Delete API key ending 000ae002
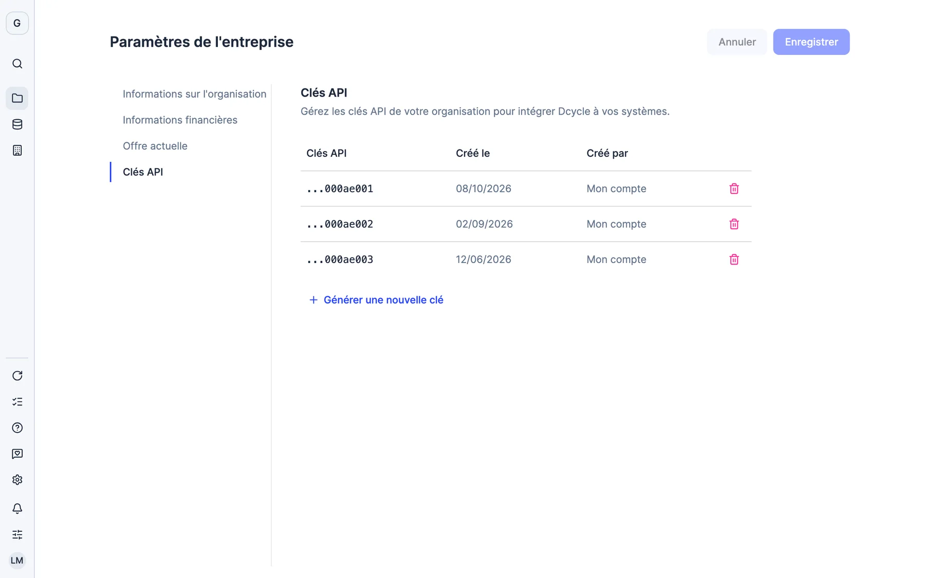Screen dimensions: 925x578 (x=734, y=224)
